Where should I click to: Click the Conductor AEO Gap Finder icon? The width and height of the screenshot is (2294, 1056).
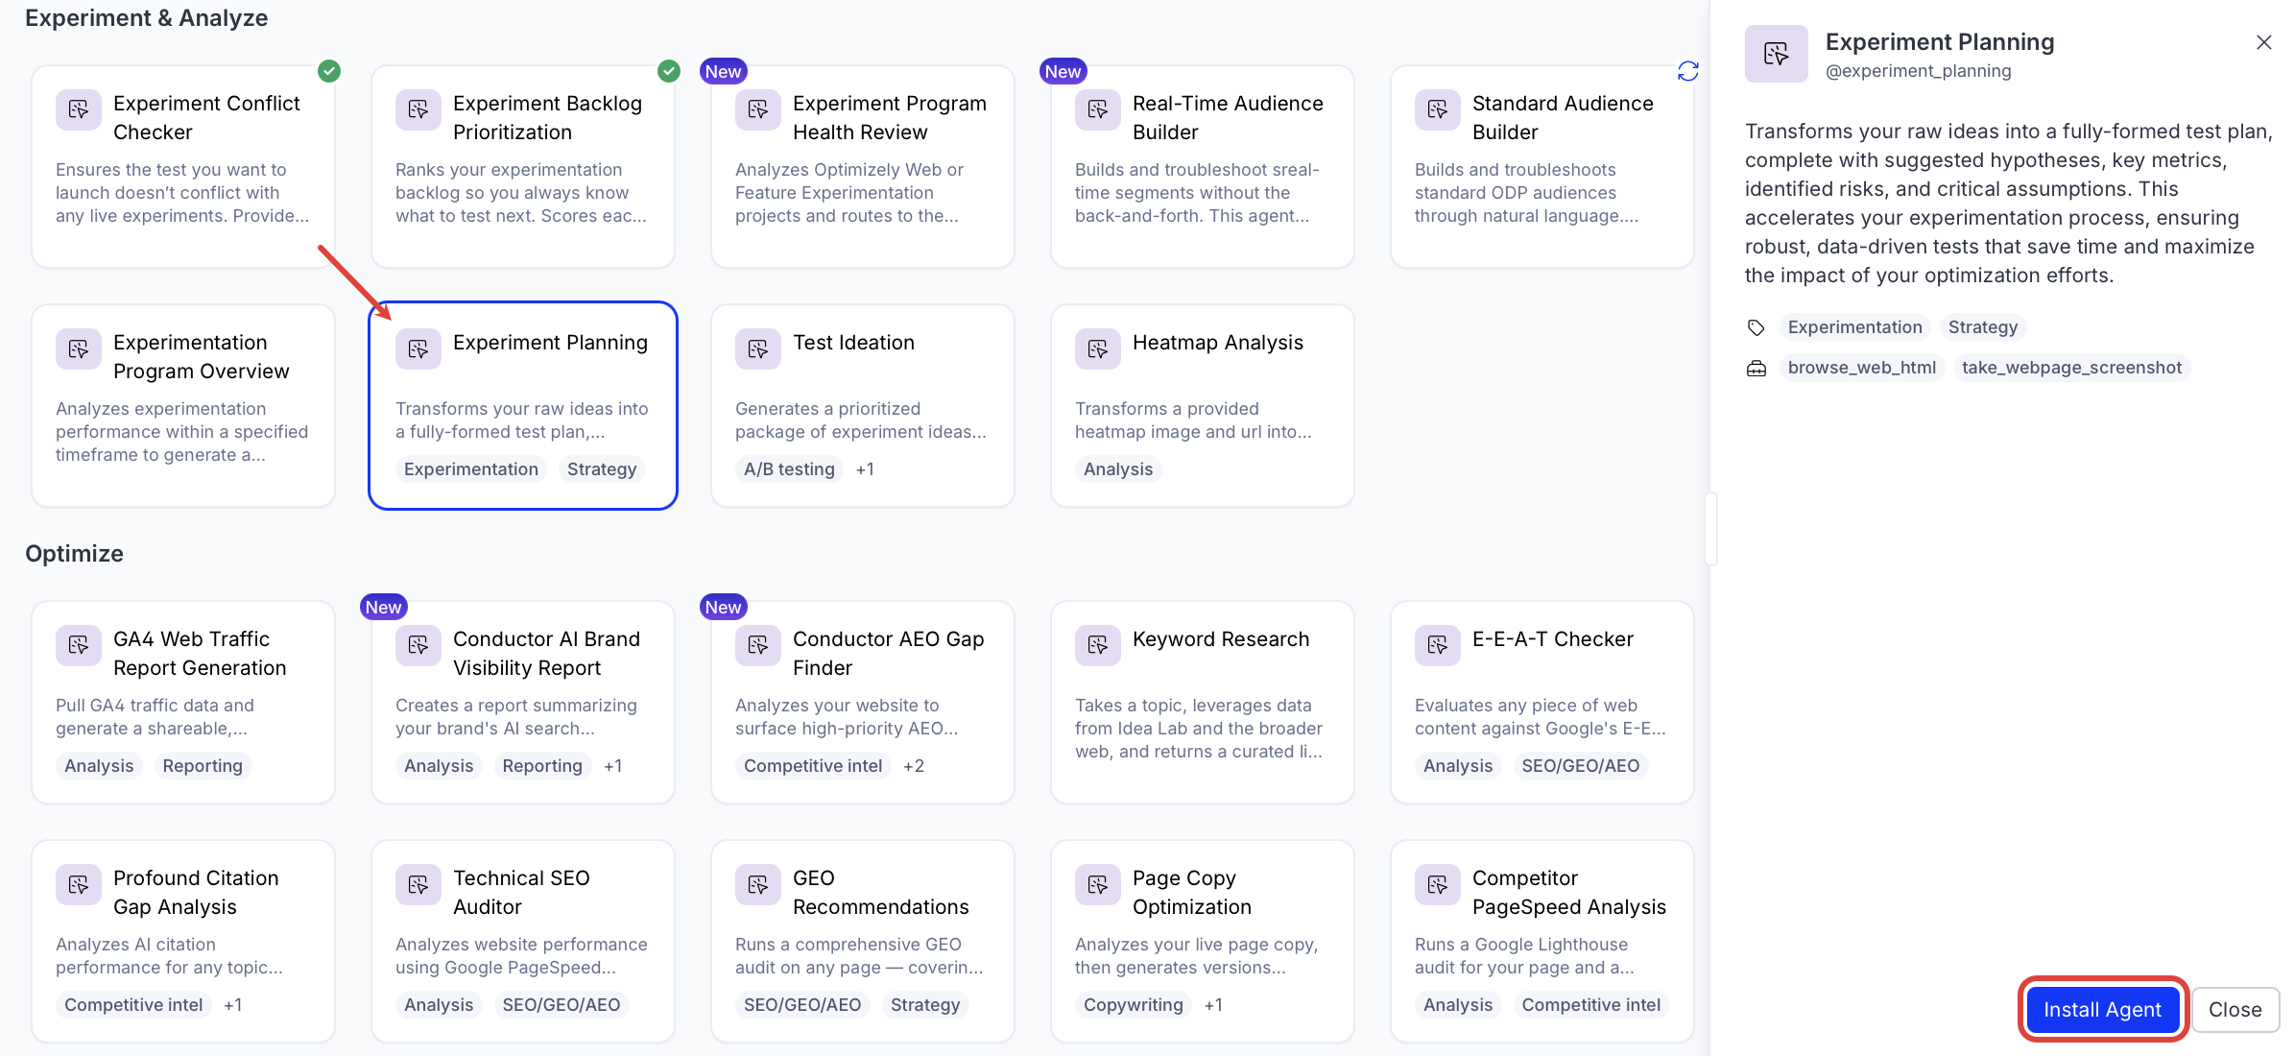(758, 645)
